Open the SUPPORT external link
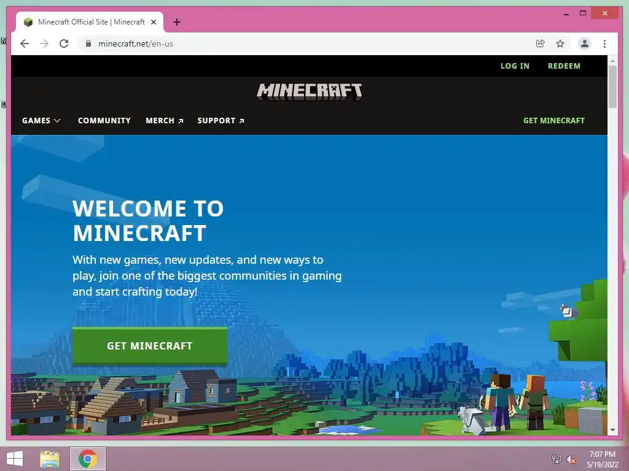This screenshot has height=471, width=629. tap(221, 121)
